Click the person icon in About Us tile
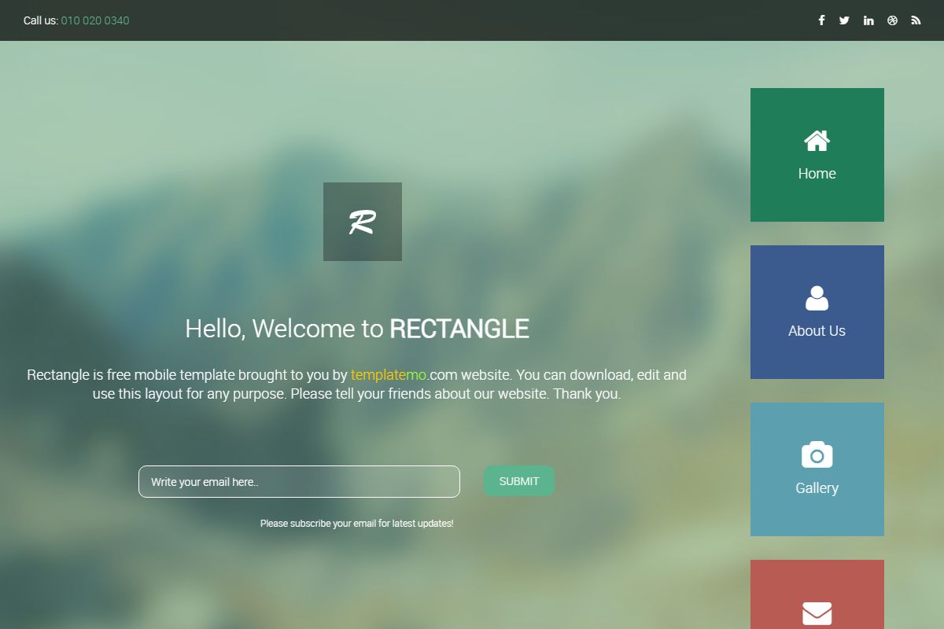Image resolution: width=944 pixels, height=629 pixels. click(x=817, y=298)
